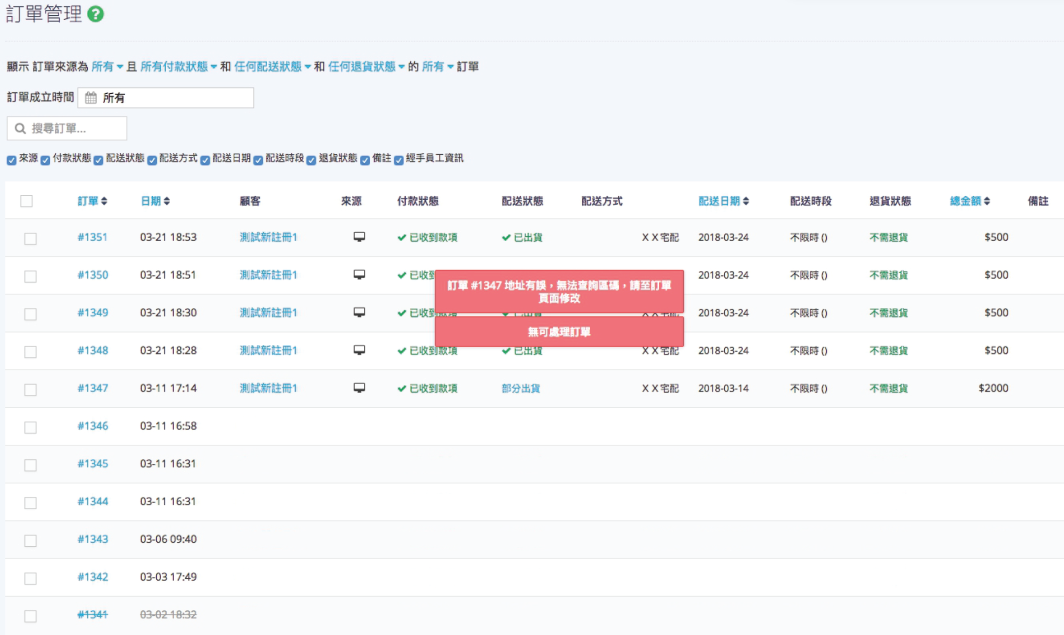Open order #1350 link
The image size is (1064, 635).
[x=93, y=275]
